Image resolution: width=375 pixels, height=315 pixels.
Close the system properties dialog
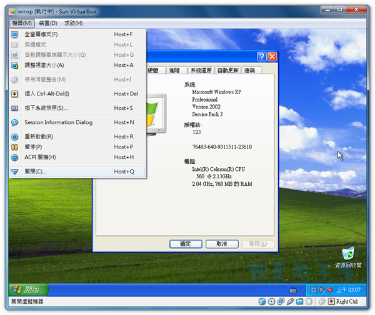[272, 57]
